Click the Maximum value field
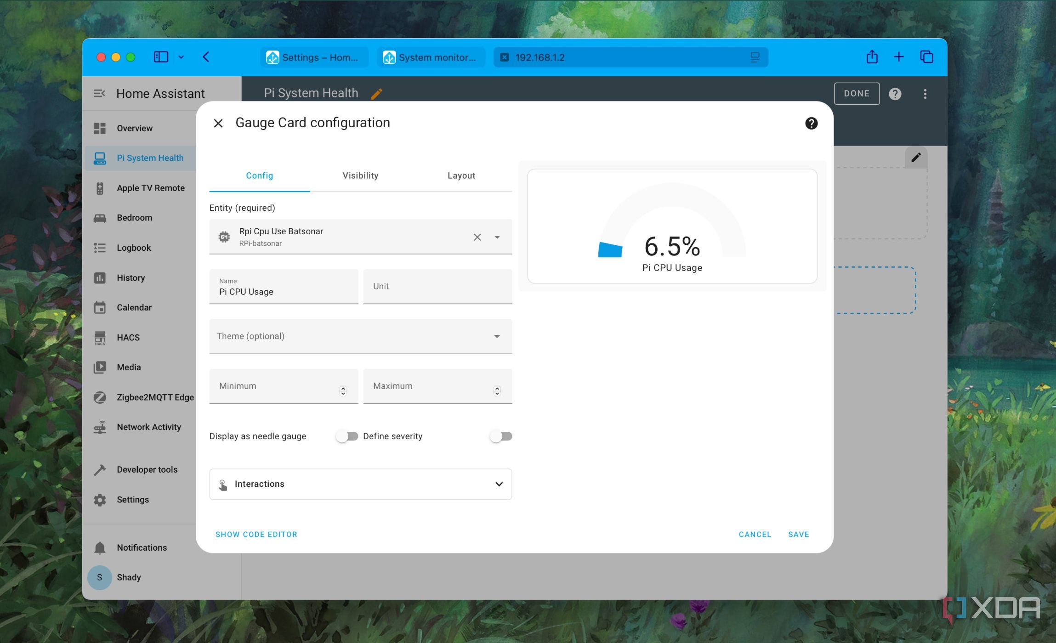The width and height of the screenshot is (1056, 643). [x=437, y=386]
